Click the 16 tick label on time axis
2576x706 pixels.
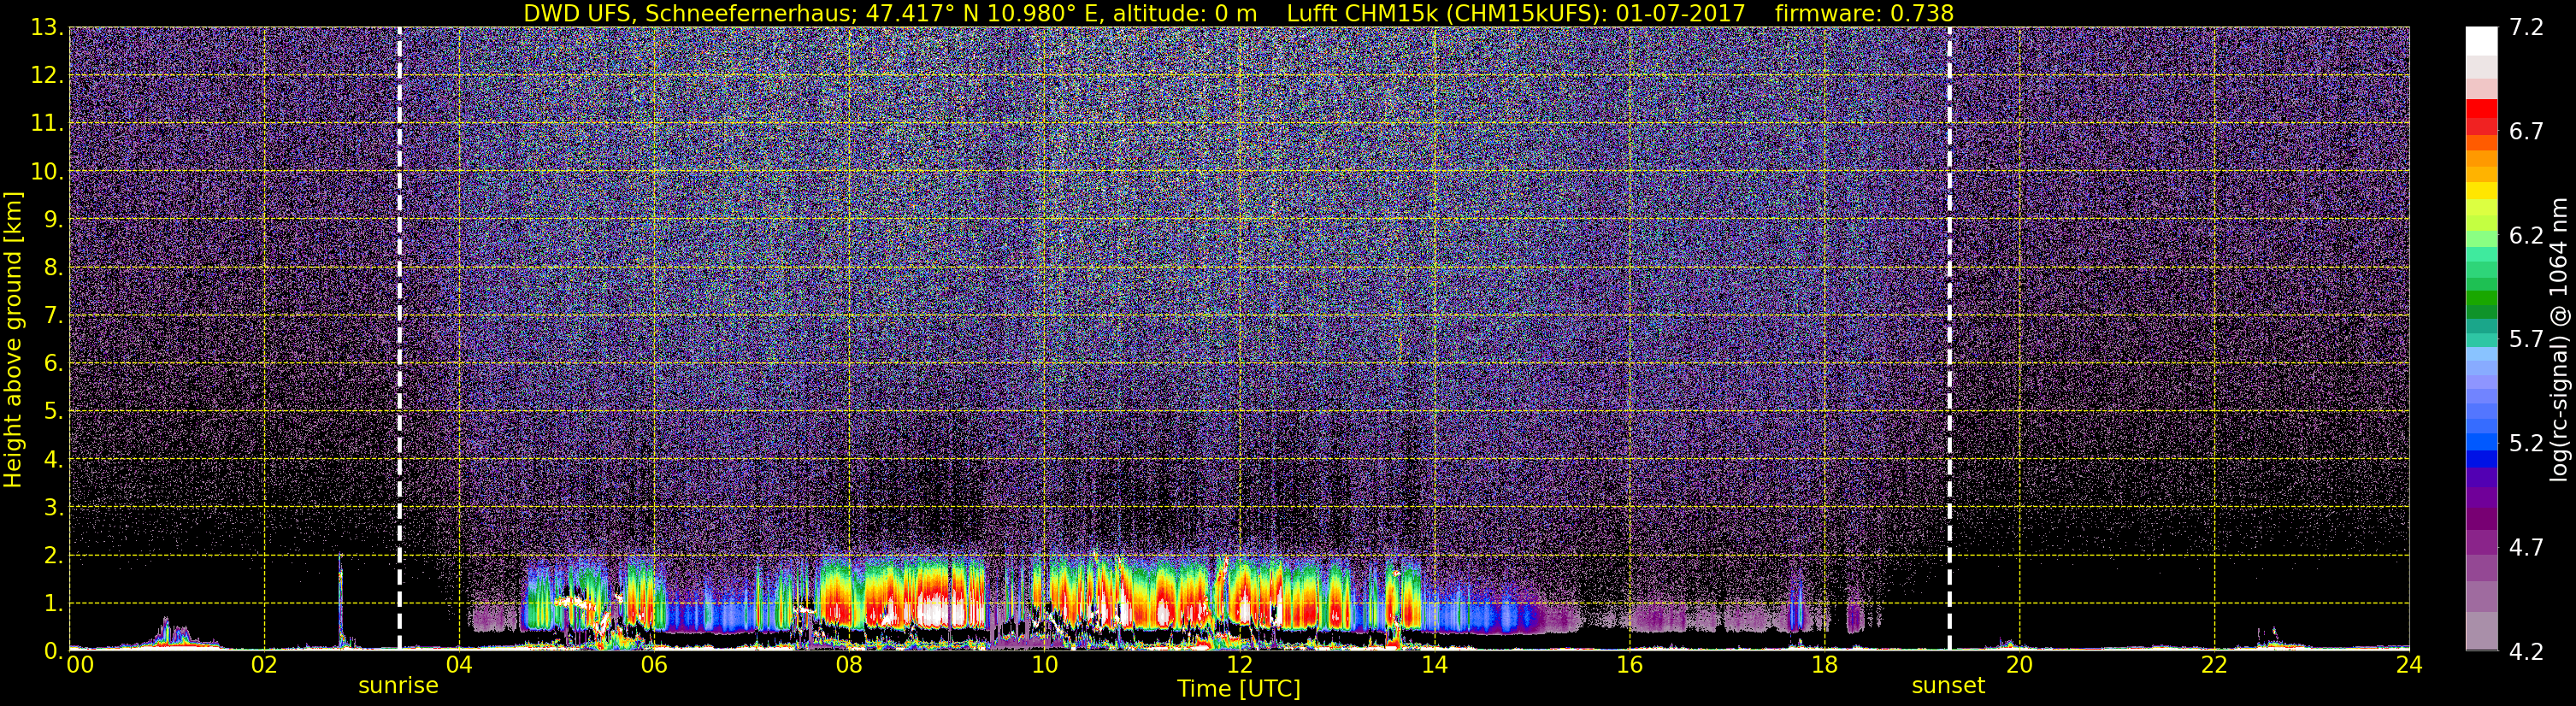click(x=1629, y=665)
